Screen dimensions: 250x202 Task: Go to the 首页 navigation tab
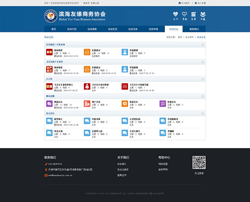coord(54,29)
